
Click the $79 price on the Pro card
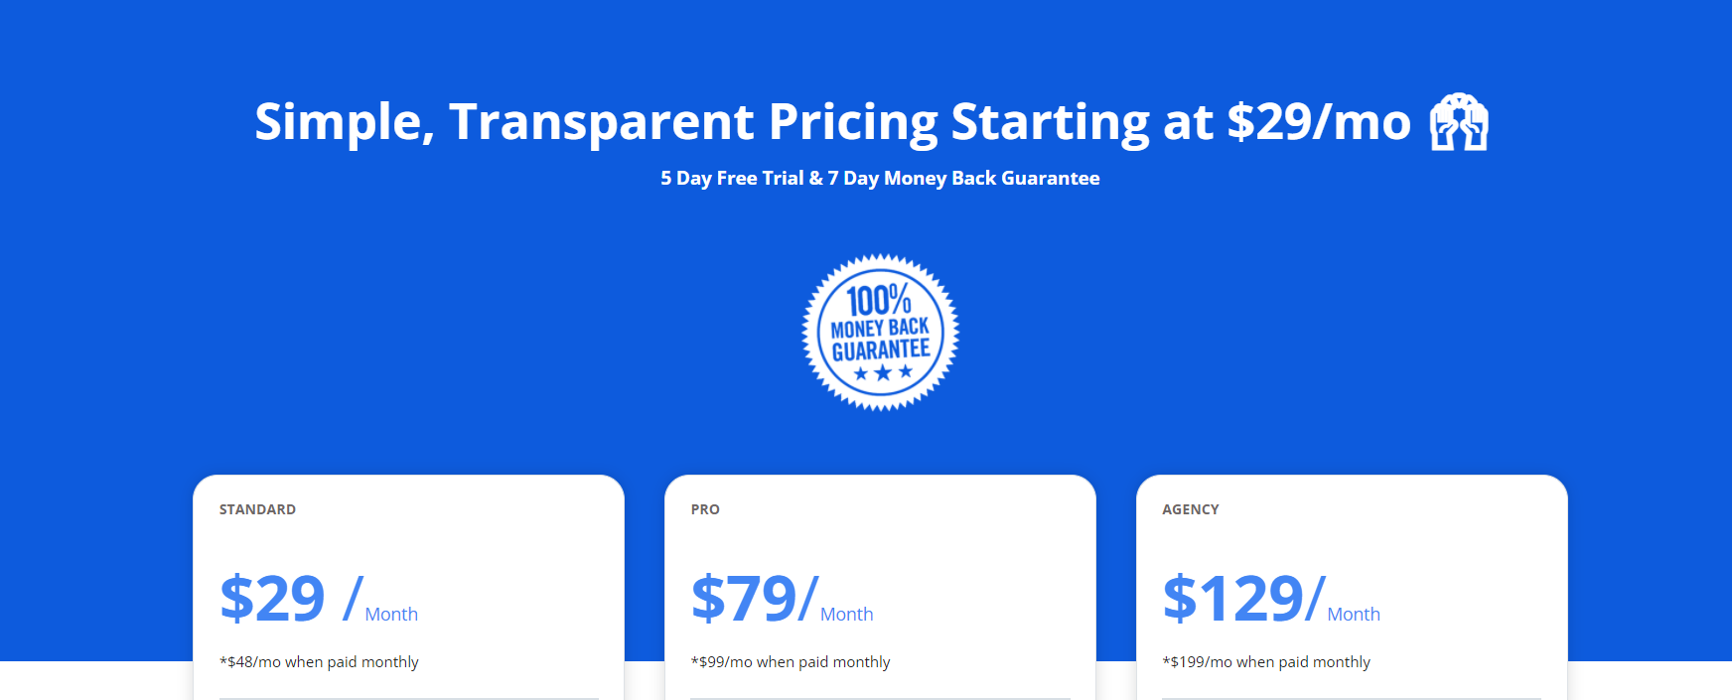tap(743, 597)
